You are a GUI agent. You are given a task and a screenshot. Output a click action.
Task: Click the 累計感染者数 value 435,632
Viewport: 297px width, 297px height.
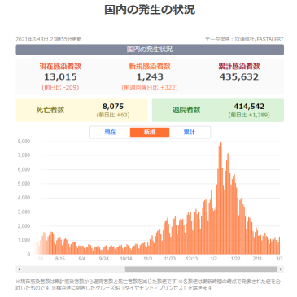click(x=239, y=77)
